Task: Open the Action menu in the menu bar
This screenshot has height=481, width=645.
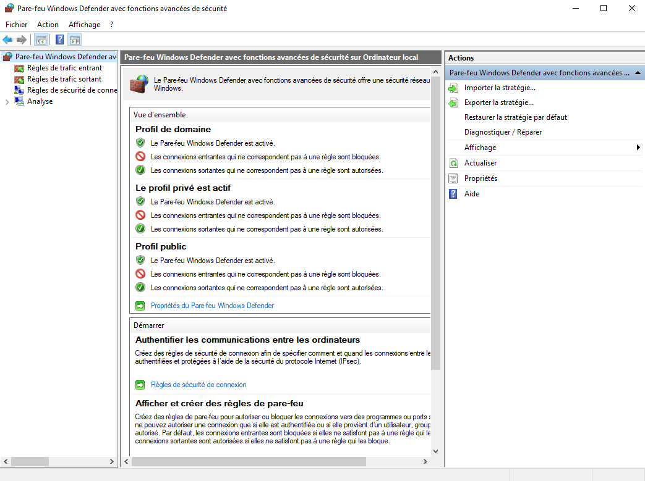Action: click(48, 25)
